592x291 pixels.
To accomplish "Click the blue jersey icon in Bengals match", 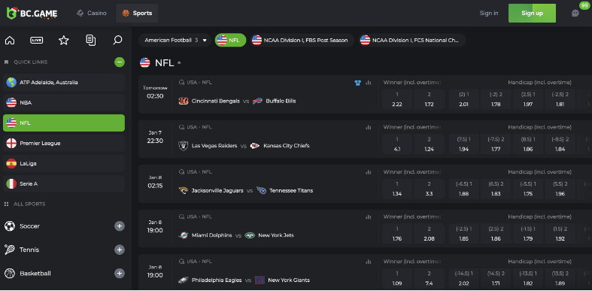I will click(x=357, y=83).
